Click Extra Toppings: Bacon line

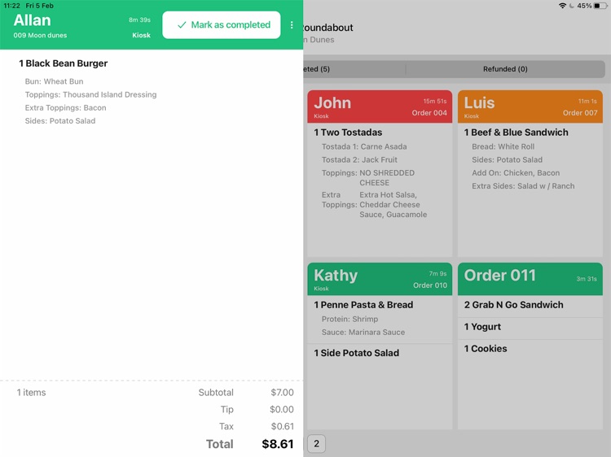[x=65, y=107]
